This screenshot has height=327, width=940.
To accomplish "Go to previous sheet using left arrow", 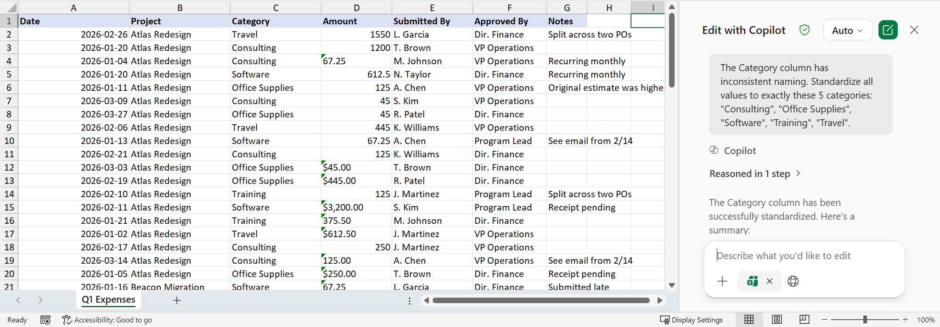I will (18, 300).
